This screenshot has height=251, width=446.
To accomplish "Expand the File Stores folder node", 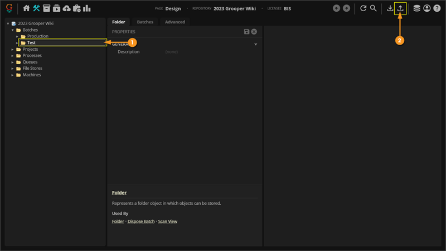I will tap(12, 68).
